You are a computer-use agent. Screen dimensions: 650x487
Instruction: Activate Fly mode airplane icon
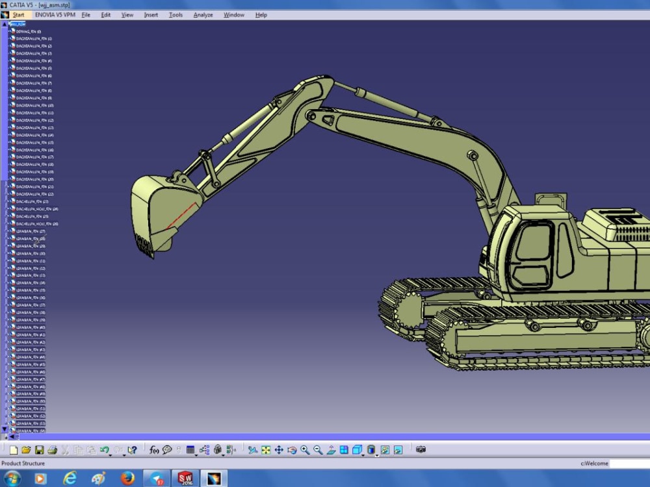coord(252,450)
